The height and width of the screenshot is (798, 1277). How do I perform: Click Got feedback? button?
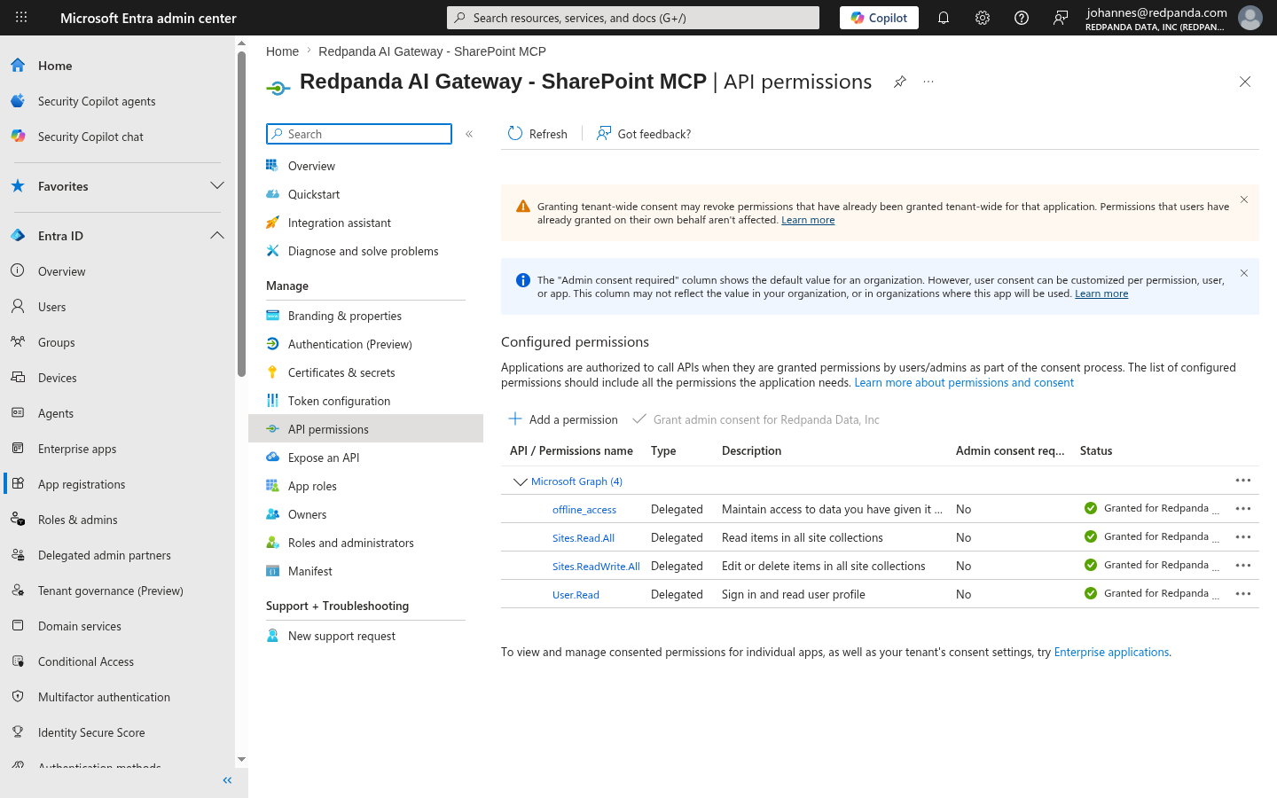coord(644,134)
